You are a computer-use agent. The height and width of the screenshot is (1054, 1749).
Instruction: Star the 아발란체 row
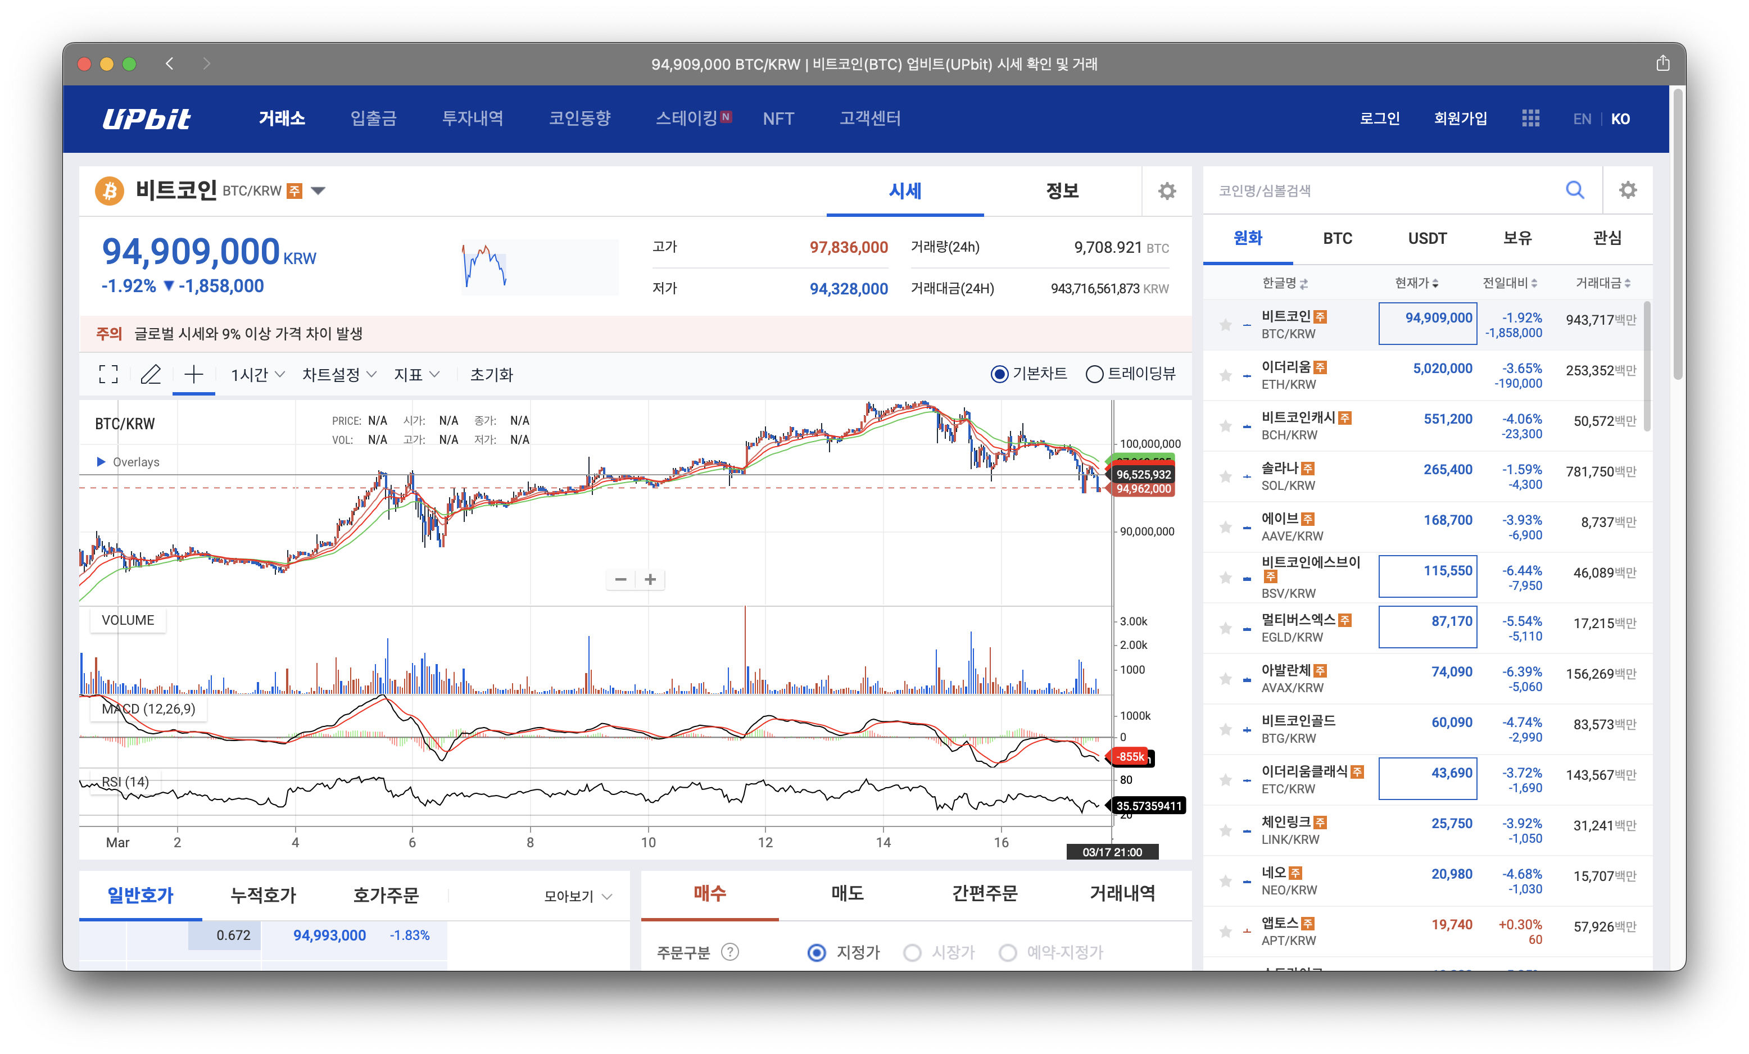(1225, 679)
